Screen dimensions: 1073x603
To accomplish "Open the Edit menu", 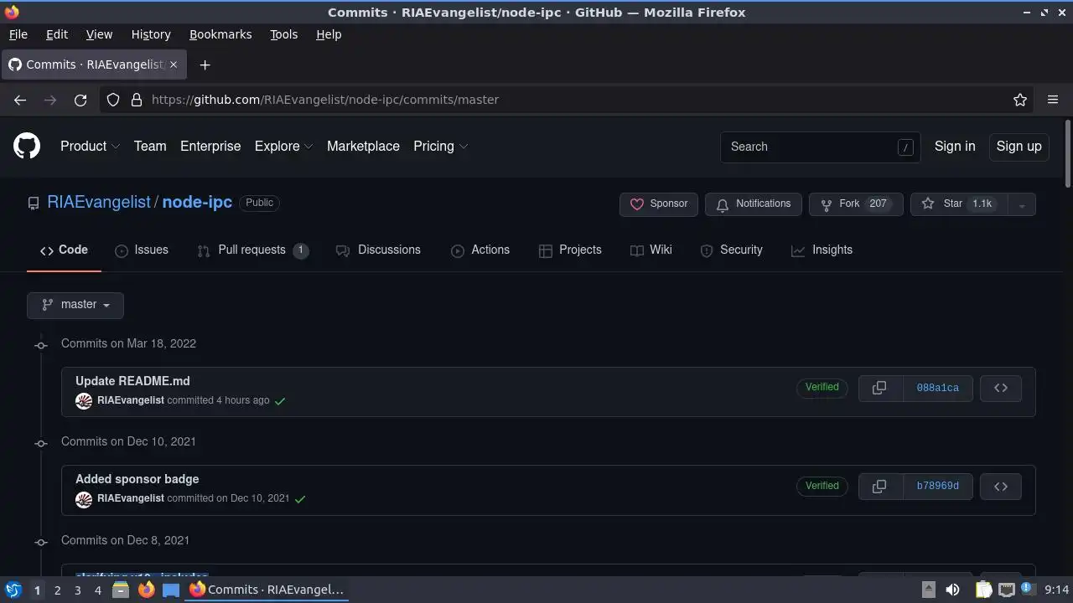I will (x=57, y=34).
